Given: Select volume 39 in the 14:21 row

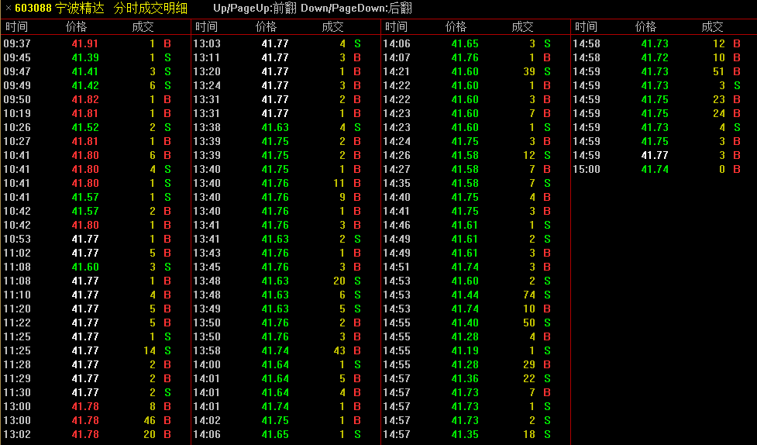Looking at the screenshot, I should (529, 71).
